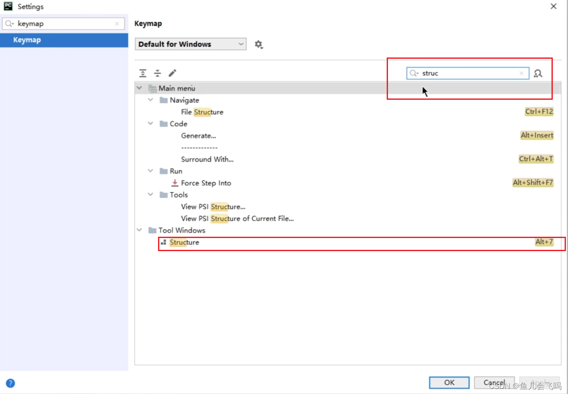Collapse the Navigate tree node
The image size is (568, 394).
point(150,100)
